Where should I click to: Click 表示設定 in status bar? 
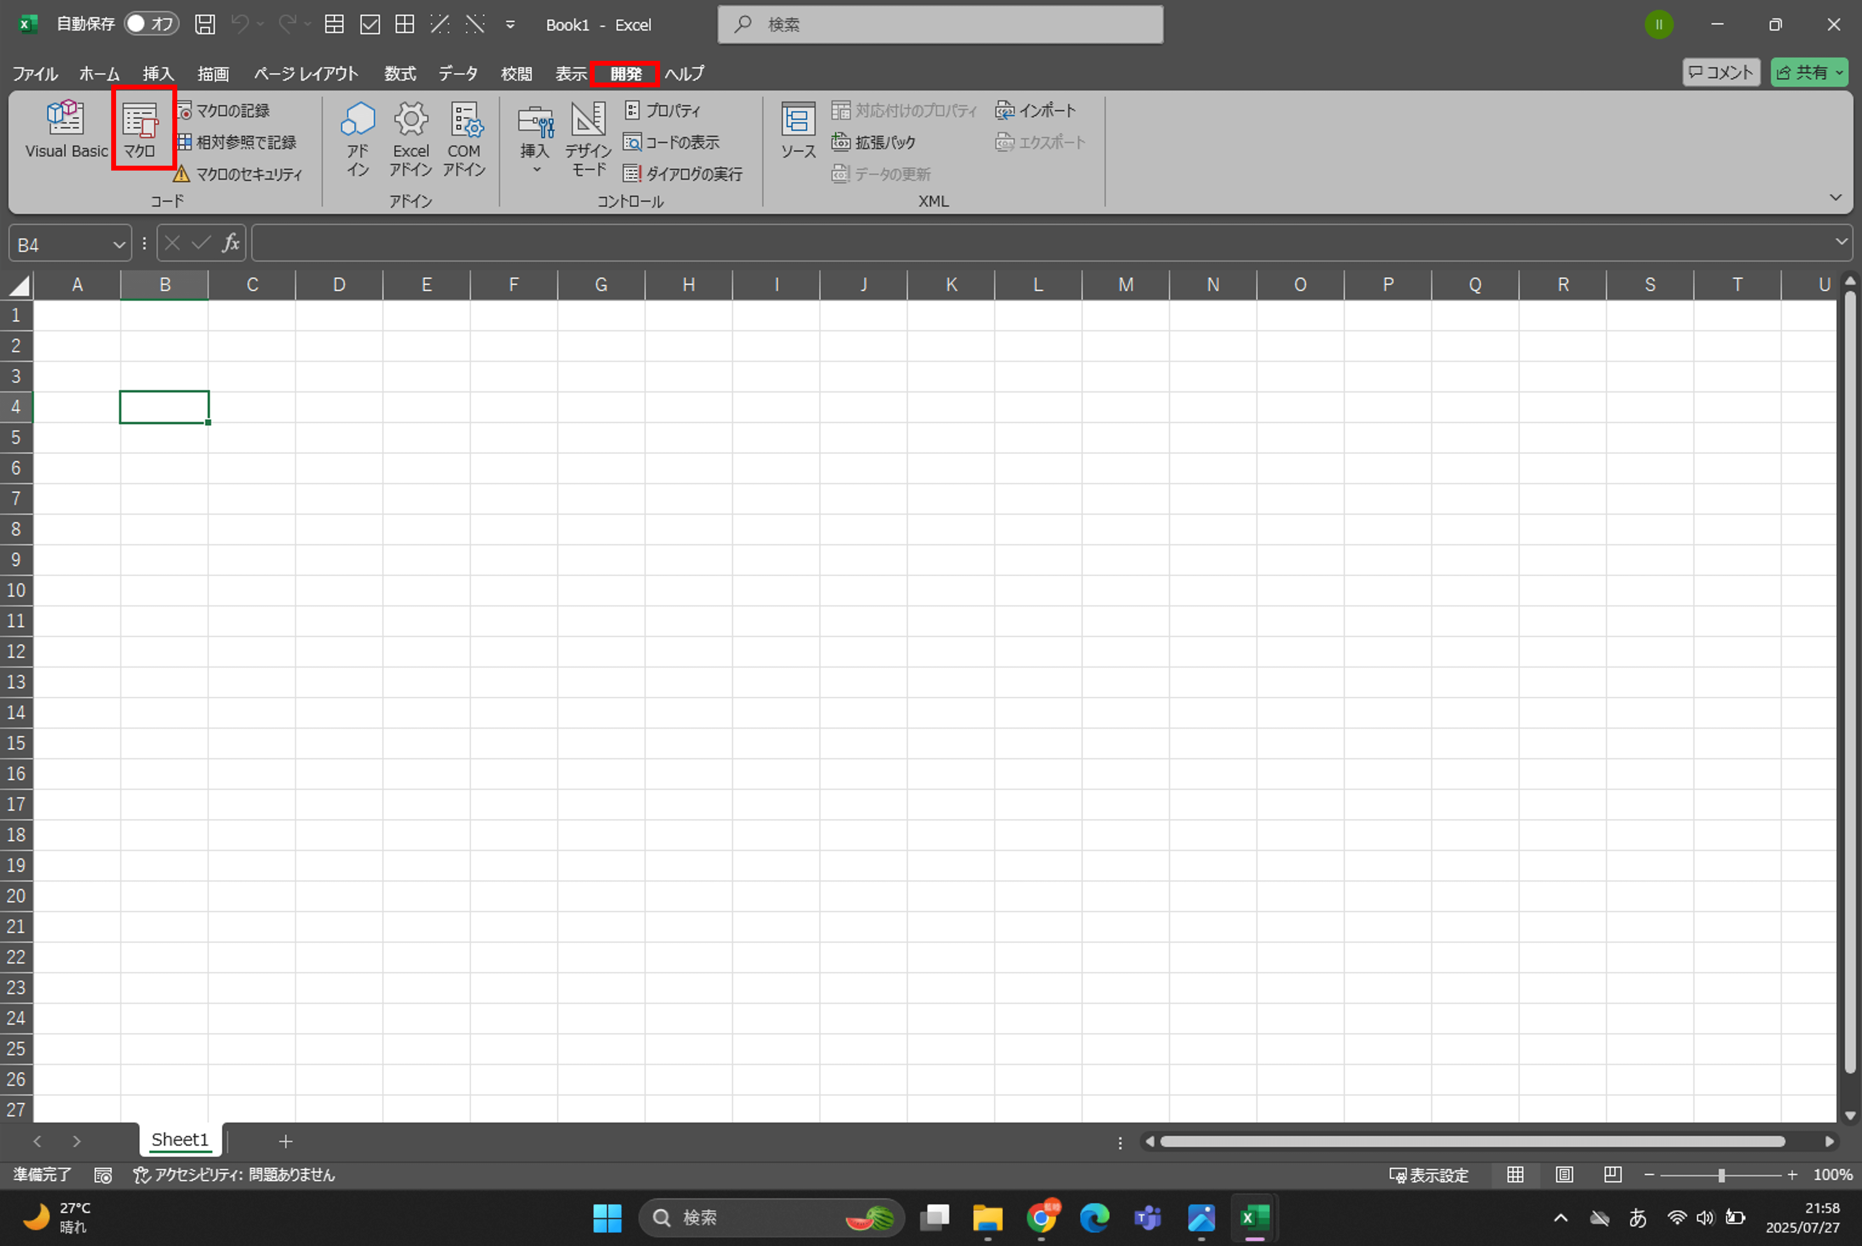click(x=1428, y=1175)
